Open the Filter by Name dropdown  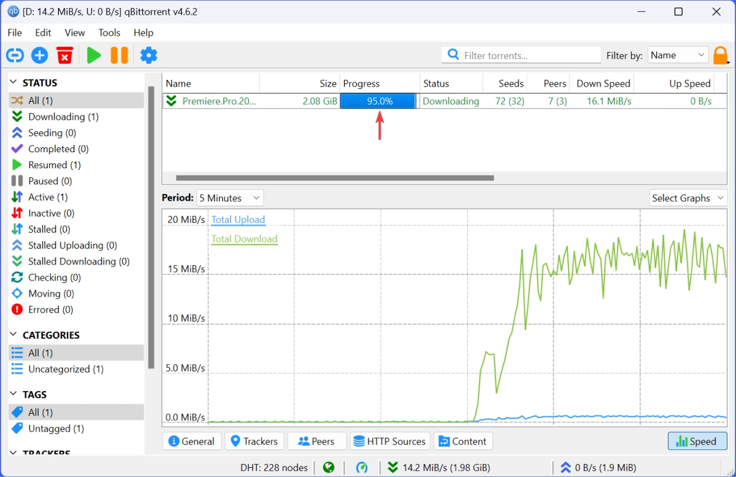point(678,55)
